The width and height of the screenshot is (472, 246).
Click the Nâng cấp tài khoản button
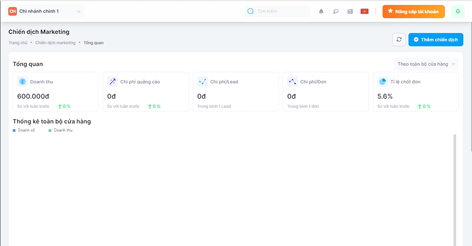tap(413, 12)
